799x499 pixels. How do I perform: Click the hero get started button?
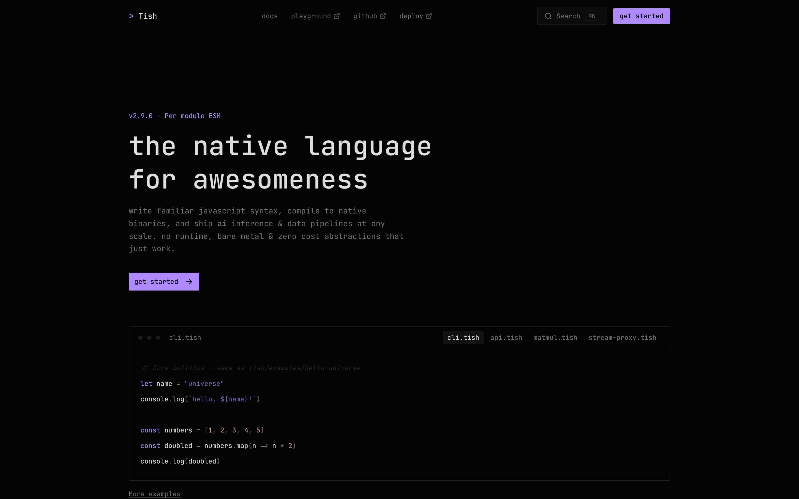[164, 281]
